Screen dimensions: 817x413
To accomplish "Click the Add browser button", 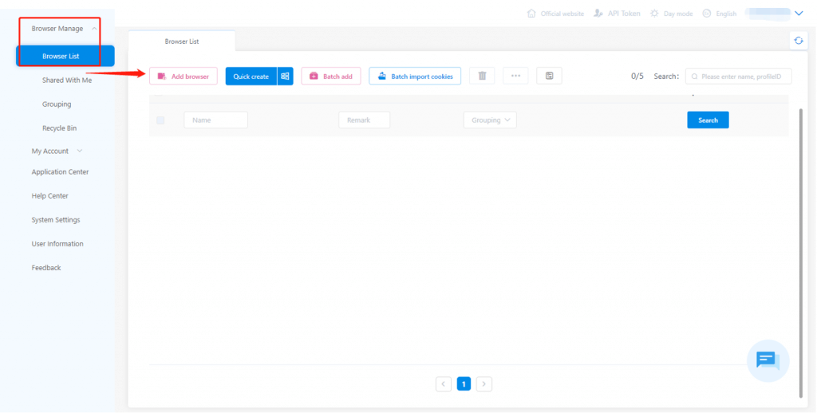I will pyautogui.click(x=184, y=76).
